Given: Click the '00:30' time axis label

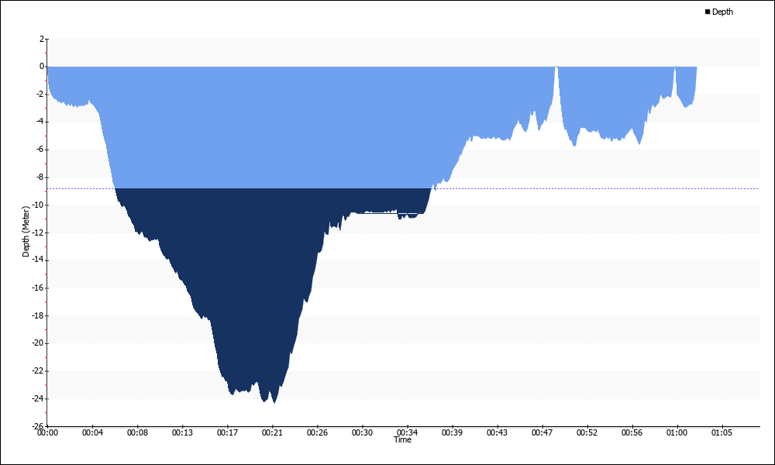Looking at the screenshot, I should pyautogui.click(x=362, y=433).
